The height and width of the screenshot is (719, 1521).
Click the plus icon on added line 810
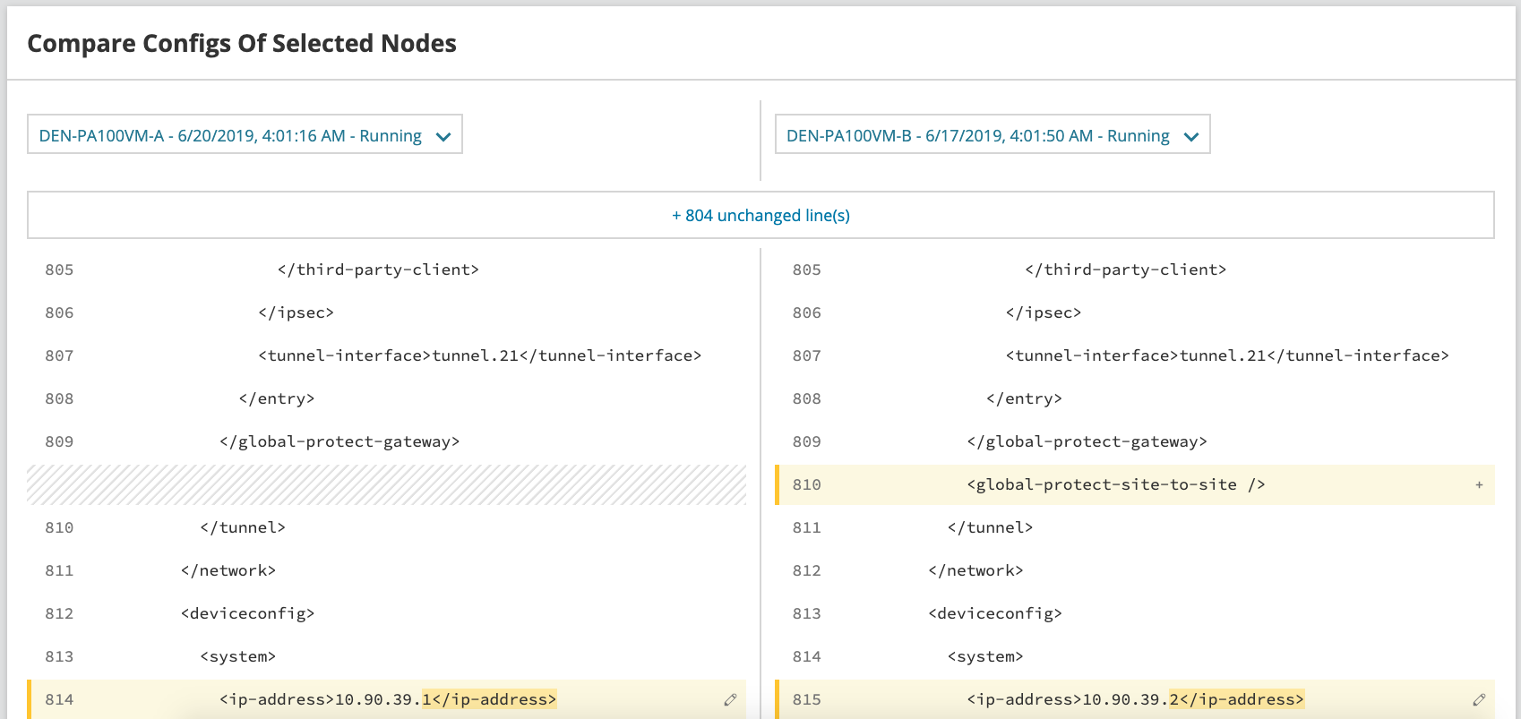(1479, 485)
